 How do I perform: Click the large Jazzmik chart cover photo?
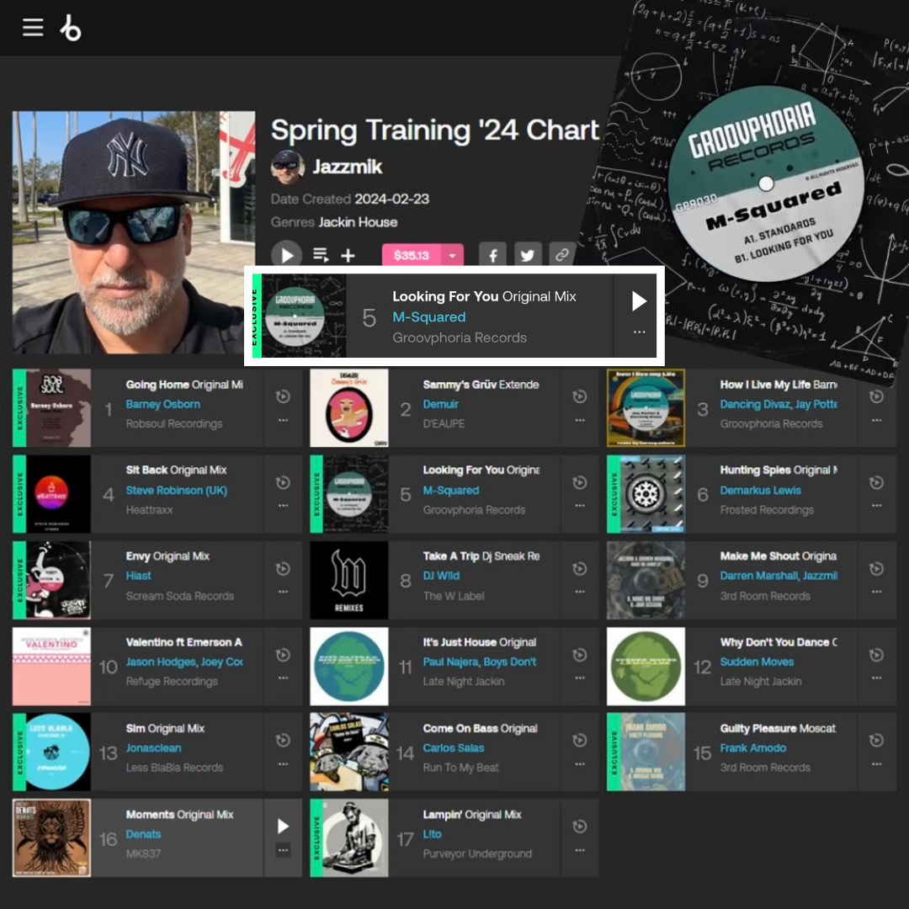click(x=133, y=232)
